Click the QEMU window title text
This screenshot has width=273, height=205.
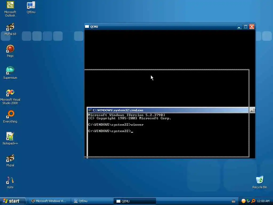tap(94, 27)
